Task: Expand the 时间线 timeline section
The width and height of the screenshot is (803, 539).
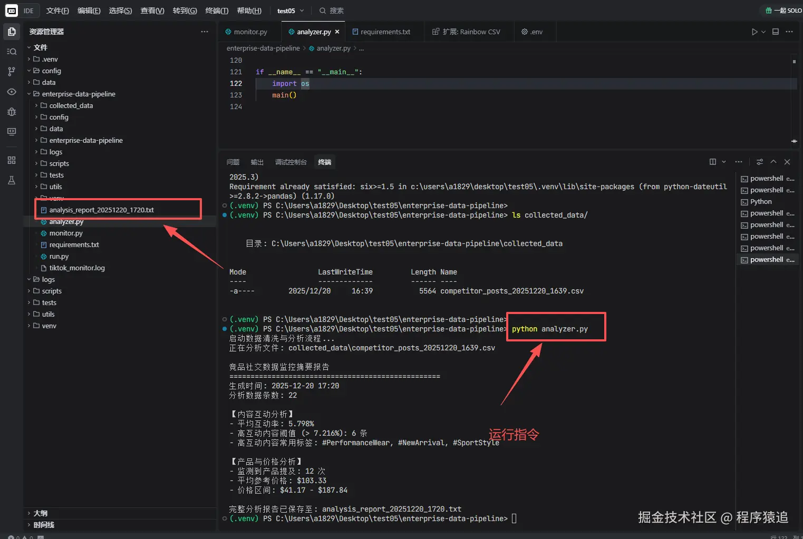Action: 120,525
